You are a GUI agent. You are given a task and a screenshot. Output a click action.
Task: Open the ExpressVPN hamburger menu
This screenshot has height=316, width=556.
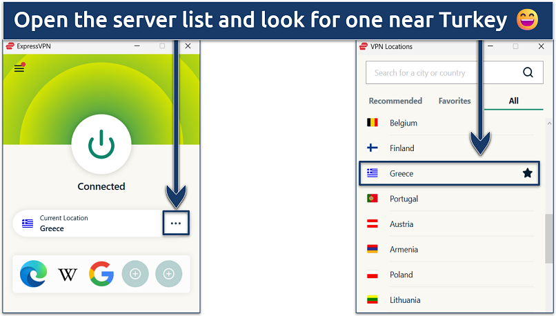(x=19, y=68)
